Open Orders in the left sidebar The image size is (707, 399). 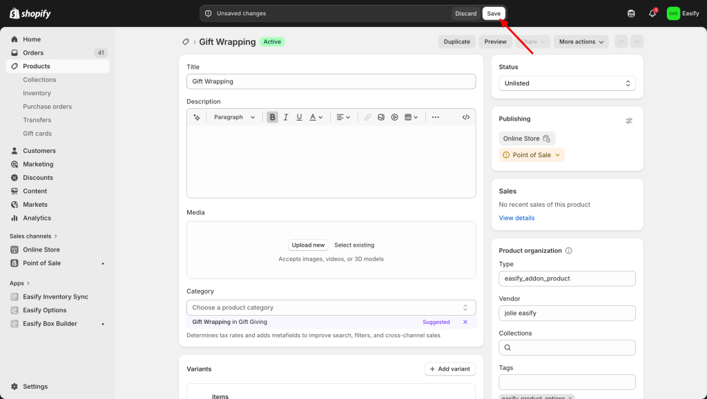coord(33,53)
